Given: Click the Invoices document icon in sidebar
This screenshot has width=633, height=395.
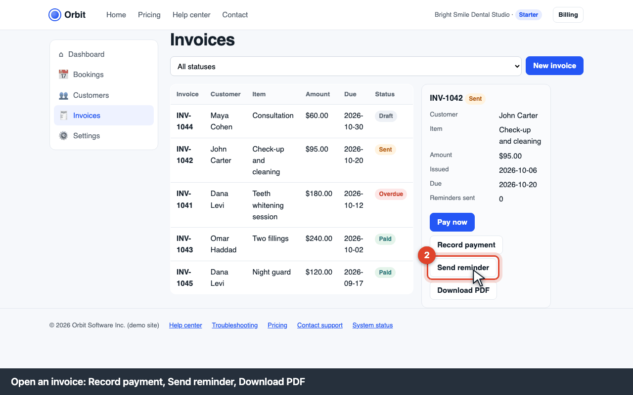Looking at the screenshot, I should pos(63,116).
